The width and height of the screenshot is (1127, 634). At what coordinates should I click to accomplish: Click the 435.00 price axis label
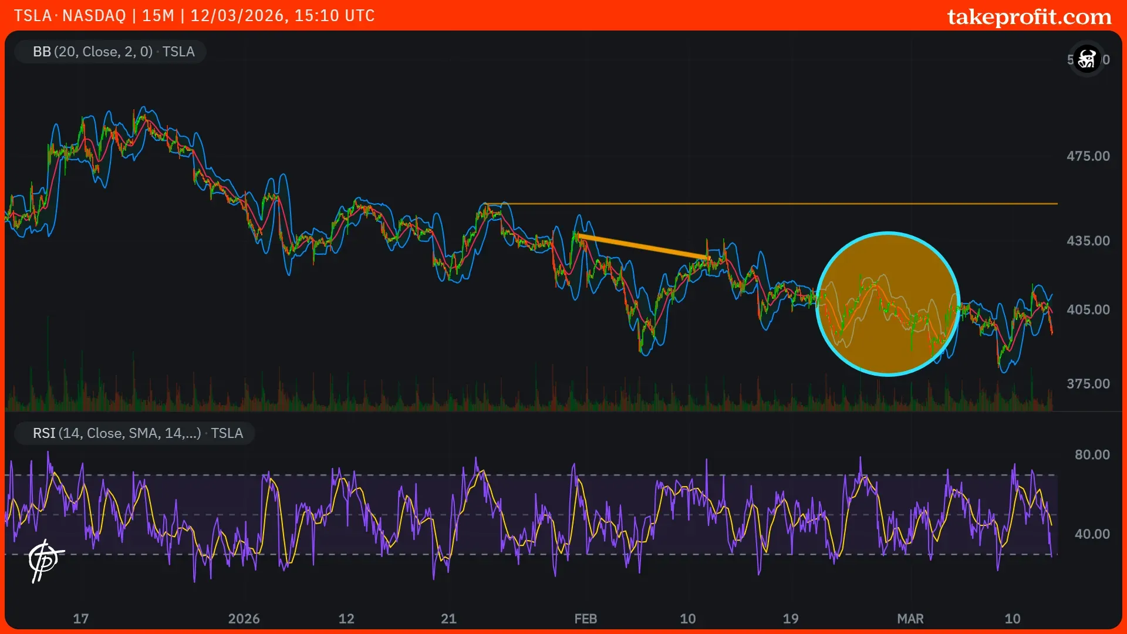pos(1088,241)
